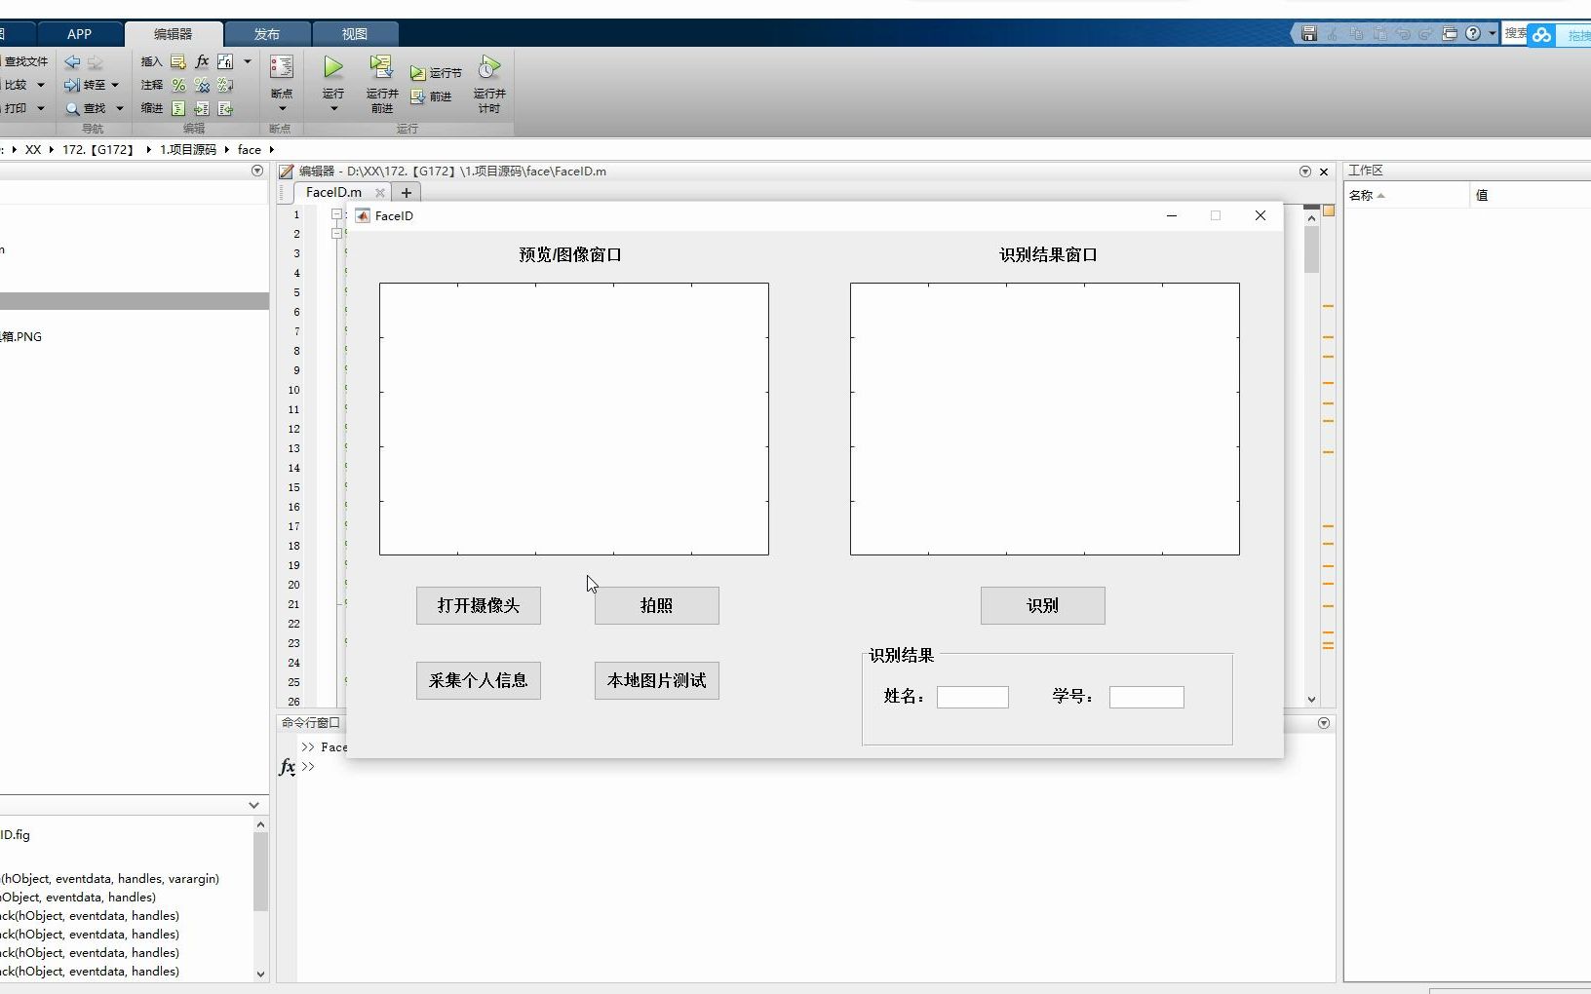
Task: Click the 前进 (Advance) icon
Action: [432, 96]
